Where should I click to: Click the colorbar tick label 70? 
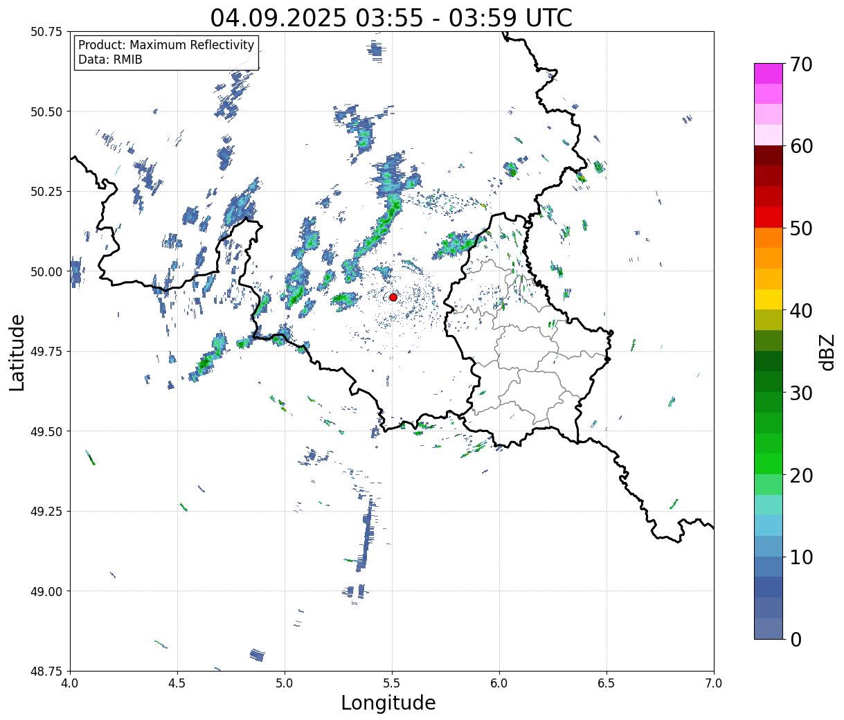tap(800, 64)
